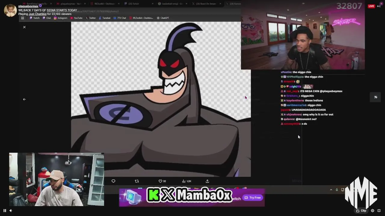This screenshot has width=385, height=216.
Task: Click chat username quisvvs
Action: click(x=289, y=119)
